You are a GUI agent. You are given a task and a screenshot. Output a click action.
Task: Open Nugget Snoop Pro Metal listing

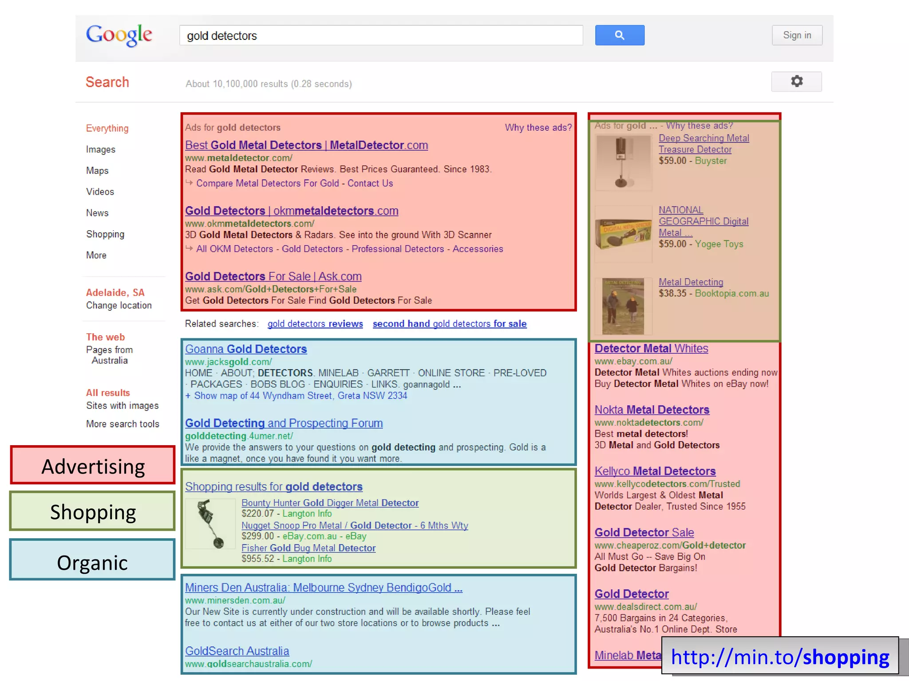(x=355, y=525)
